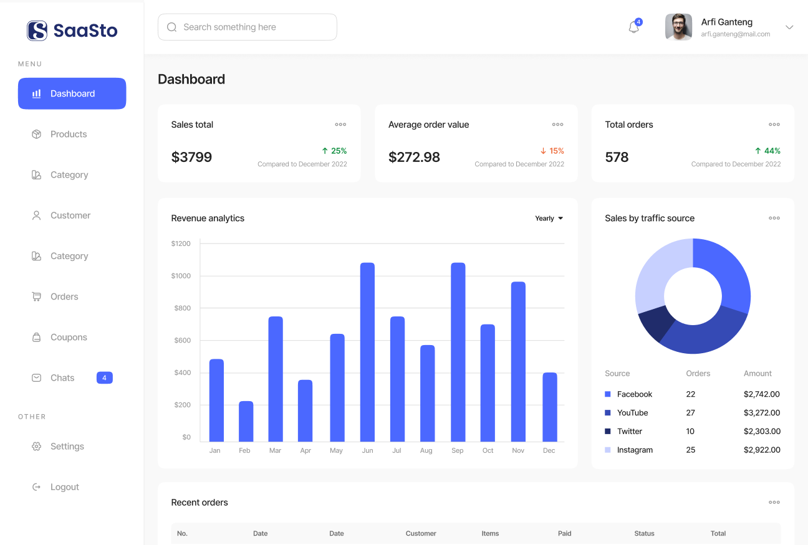Open Sales by traffic source options
Image resolution: width=808 pixels, height=545 pixels.
click(774, 218)
